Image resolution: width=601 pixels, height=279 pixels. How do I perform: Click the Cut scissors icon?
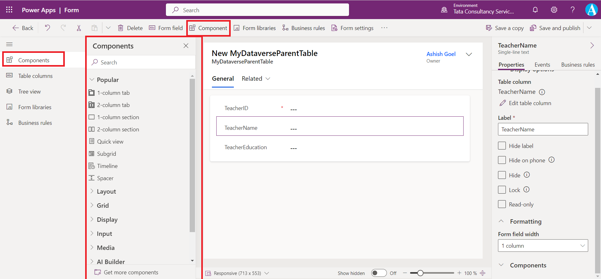coord(79,28)
